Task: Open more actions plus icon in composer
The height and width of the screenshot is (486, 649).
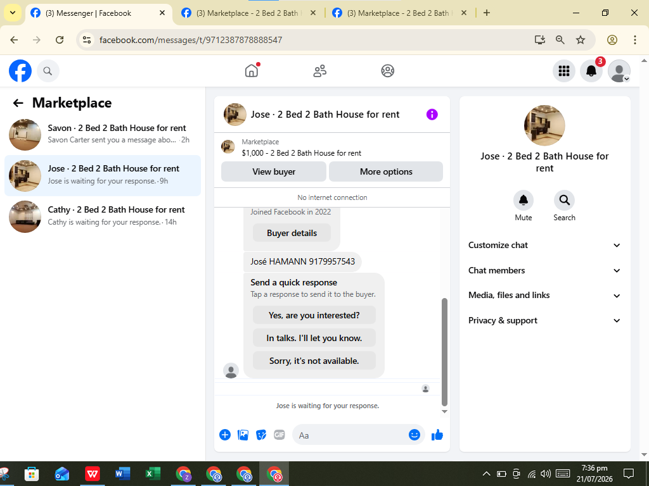Action: (225, 435)
